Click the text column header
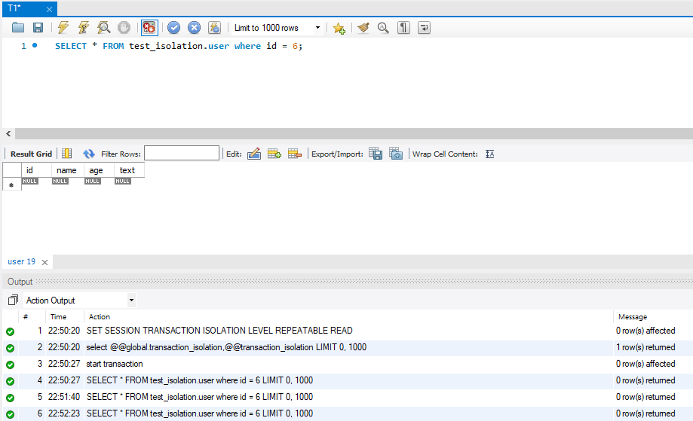693x421 pixels. (x=129, y=170)
